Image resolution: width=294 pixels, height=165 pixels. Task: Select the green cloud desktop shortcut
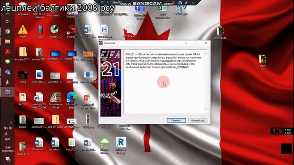(x=104, y=146)
